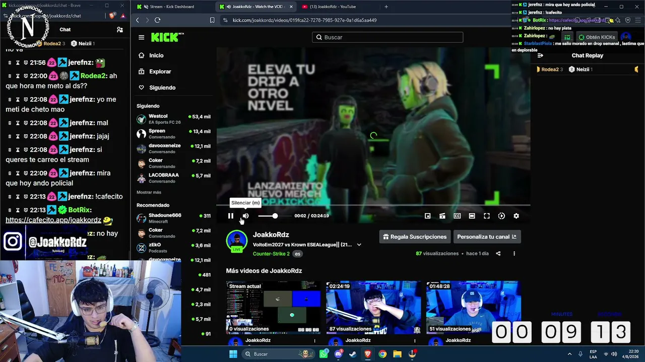Open File Explorer from the taskbar
645x362 pixels.
[x=397, y=354]
